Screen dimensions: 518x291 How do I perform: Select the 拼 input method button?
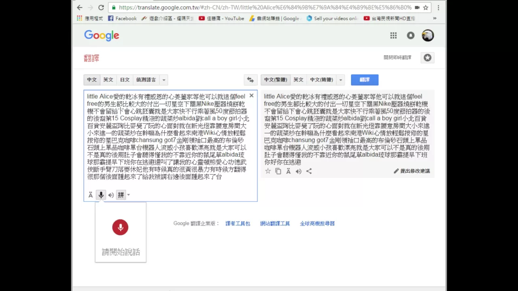coord(121,195)
